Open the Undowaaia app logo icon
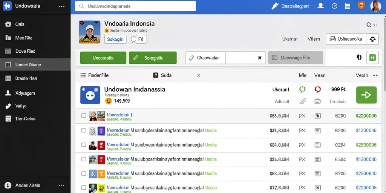 7,6
